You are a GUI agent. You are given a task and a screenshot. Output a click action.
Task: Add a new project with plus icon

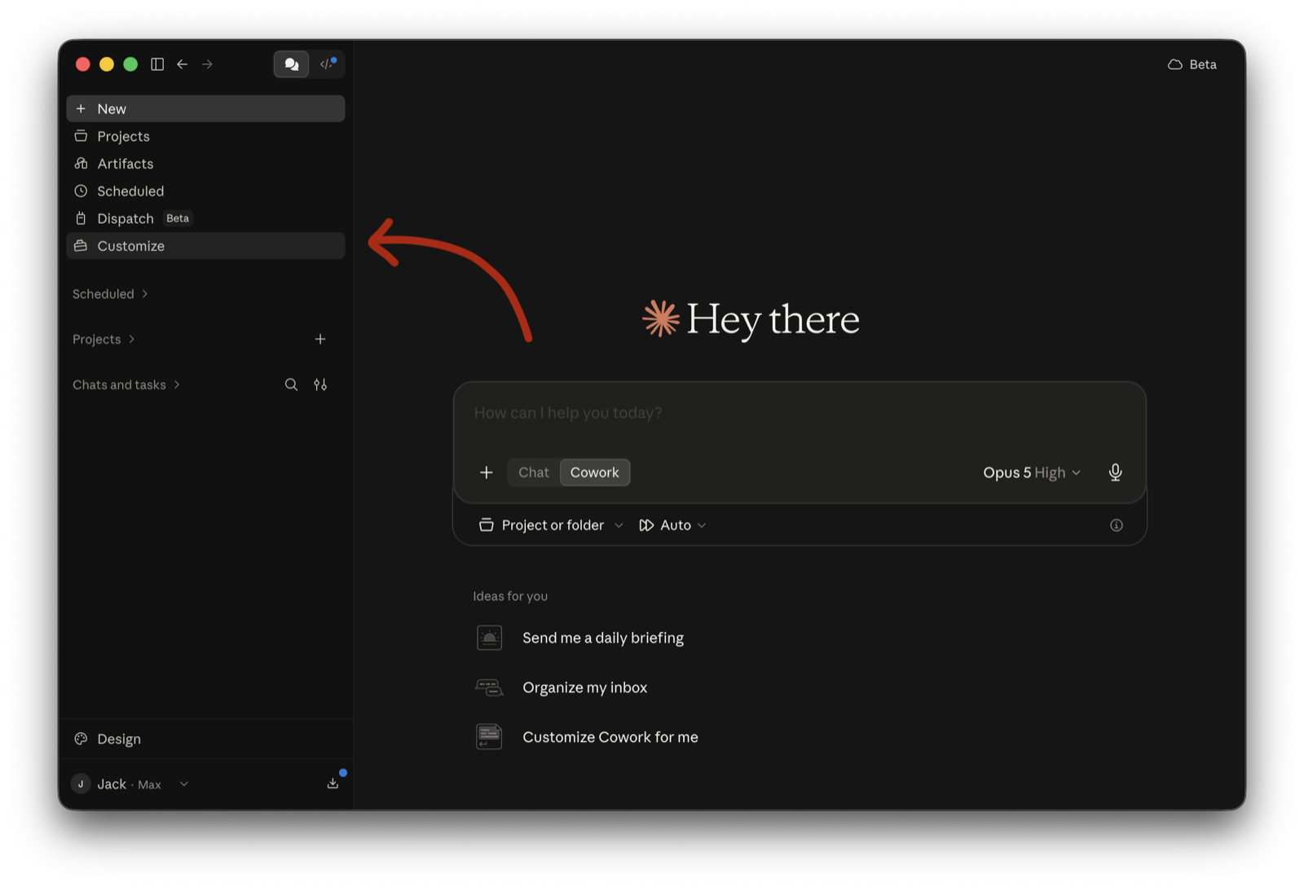[x=320, y=340]
